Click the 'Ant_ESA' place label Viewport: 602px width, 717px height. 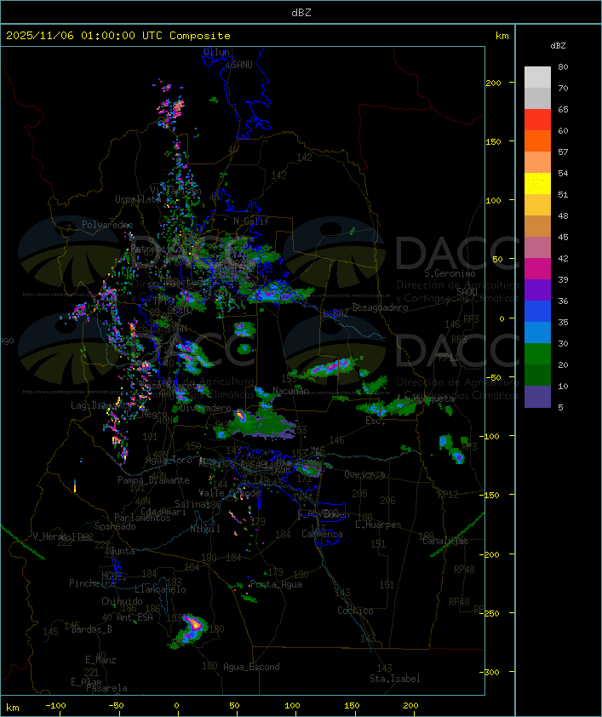[135, 617]
